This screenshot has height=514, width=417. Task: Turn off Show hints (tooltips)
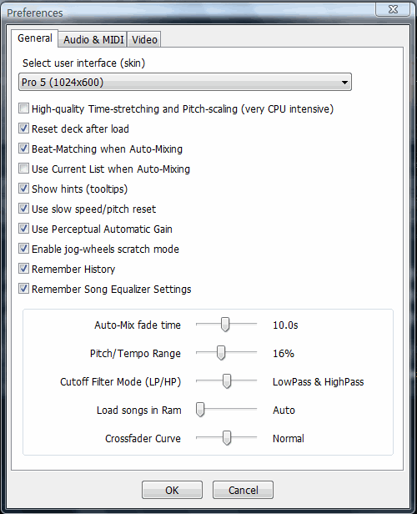[23, 189]
